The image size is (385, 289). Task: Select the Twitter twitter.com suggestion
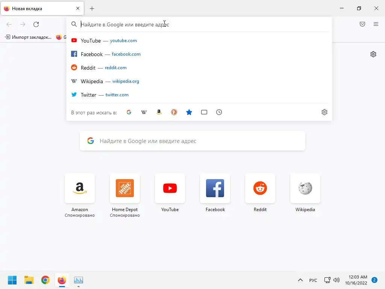click(199, 94)
